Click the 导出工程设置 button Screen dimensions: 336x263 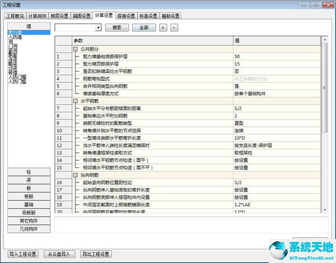click(x=96, y=254)
